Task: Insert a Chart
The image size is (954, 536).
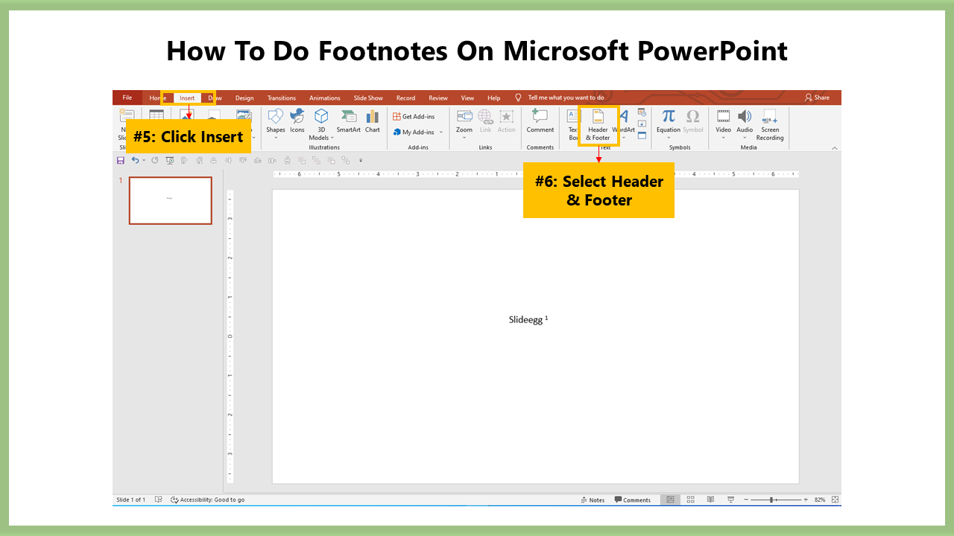Action: tap(373, 122)
